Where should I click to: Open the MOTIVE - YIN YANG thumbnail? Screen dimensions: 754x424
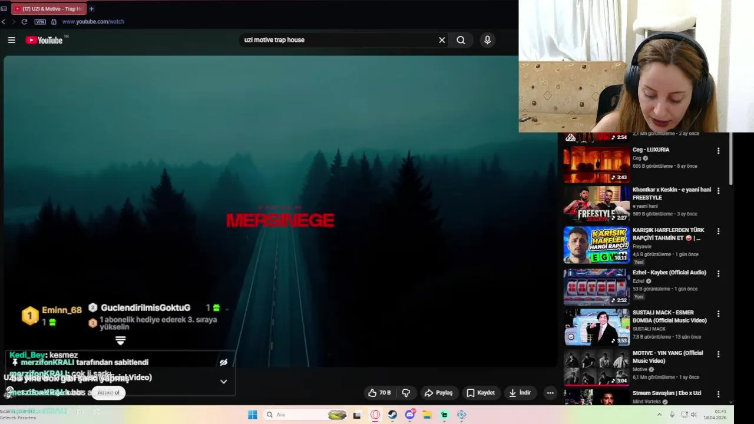(x=596, y=367)
